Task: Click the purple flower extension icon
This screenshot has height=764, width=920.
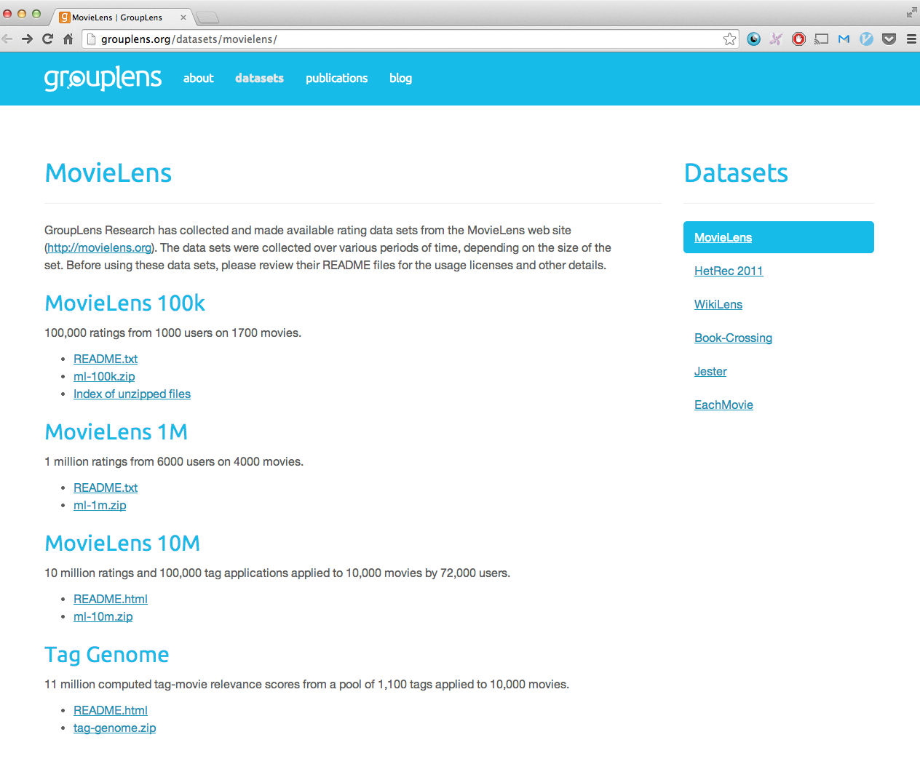Action: (x=776, y=39)
